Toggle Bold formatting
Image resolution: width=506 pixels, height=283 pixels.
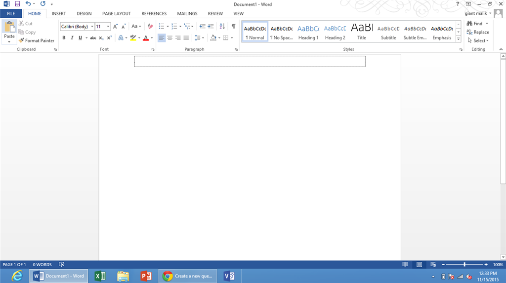point(64,38)
